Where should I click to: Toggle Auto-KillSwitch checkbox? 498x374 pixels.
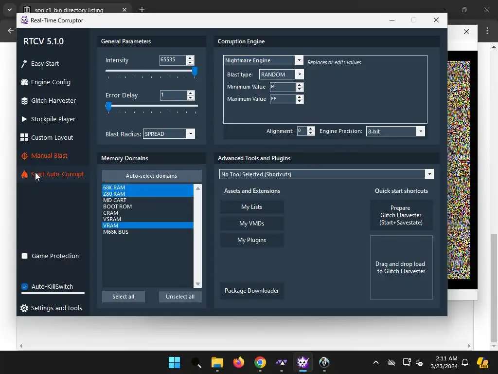24,286
